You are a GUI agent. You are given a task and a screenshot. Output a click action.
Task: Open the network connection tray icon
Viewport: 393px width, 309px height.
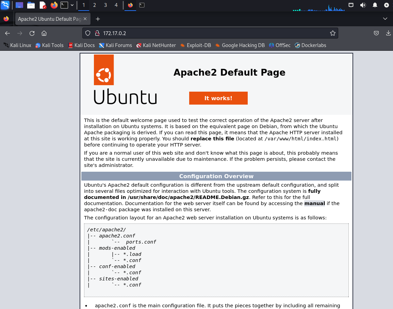[351, 5]
